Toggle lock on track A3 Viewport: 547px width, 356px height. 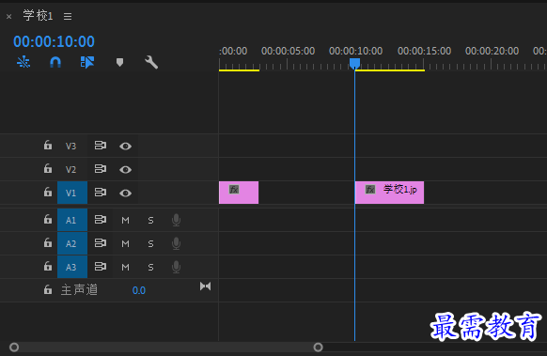[48, 267]
